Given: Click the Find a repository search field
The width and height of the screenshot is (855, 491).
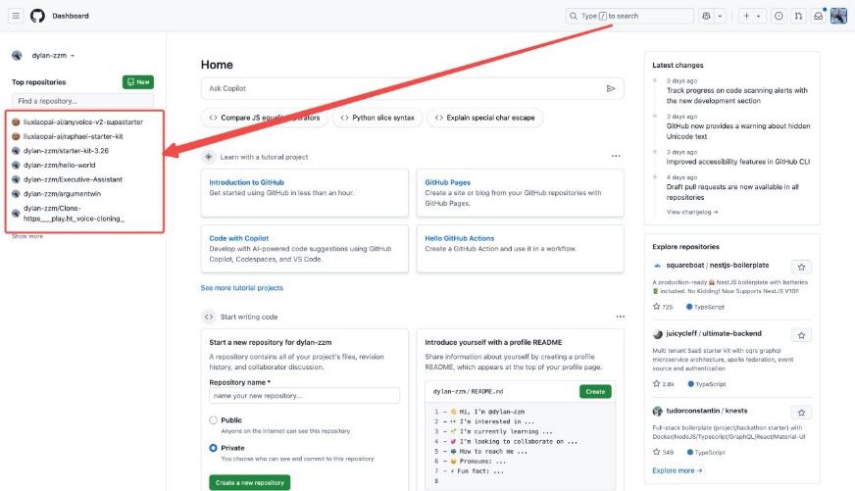Looking at the screenshot, I should coord(82,101).
